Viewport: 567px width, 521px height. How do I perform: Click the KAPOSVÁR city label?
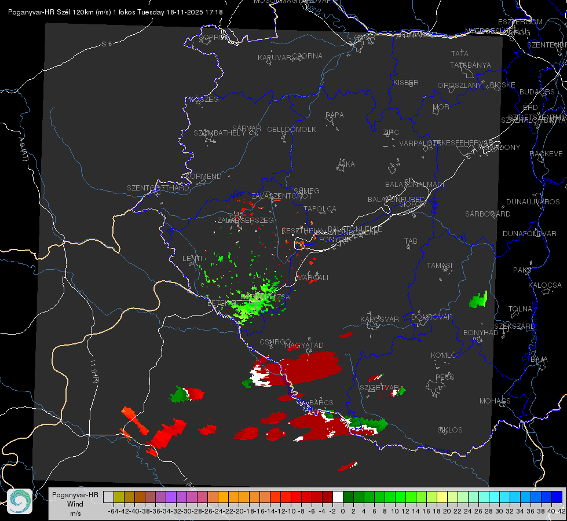pos(379,319)
